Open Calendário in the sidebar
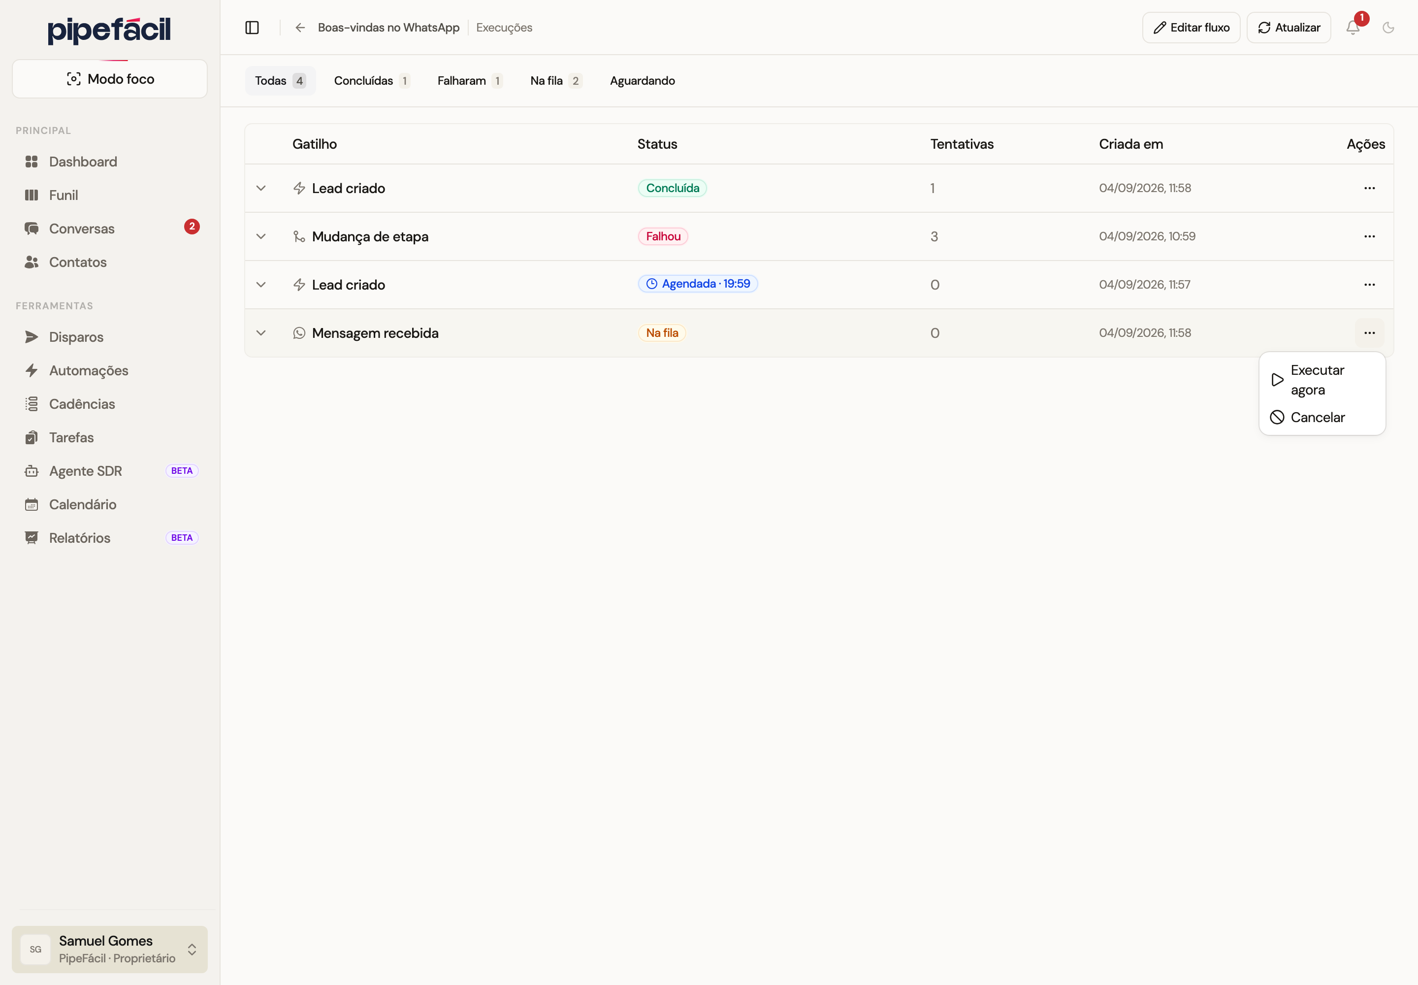1418x985 pixels. tap(110, 504)
